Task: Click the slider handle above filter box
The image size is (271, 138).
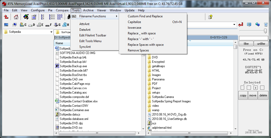Action: coord(266,31)
